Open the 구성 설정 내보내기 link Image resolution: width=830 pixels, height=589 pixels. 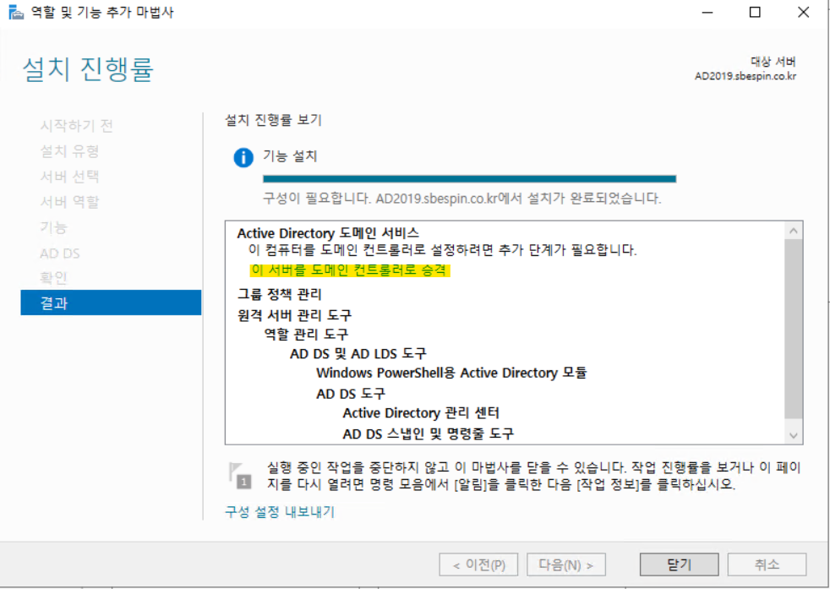click(x=280, y=512)
